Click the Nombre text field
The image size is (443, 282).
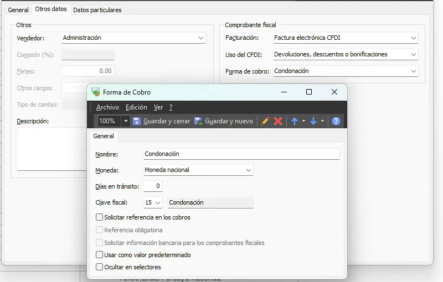241,154
